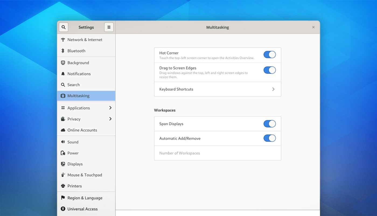The width and height of the screenshot is (377, 216).
Task: Select the Printers icon in sidebar
Action: tap(63, 186)
